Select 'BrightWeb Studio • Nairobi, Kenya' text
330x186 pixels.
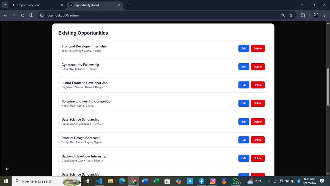tap(82, 87)
